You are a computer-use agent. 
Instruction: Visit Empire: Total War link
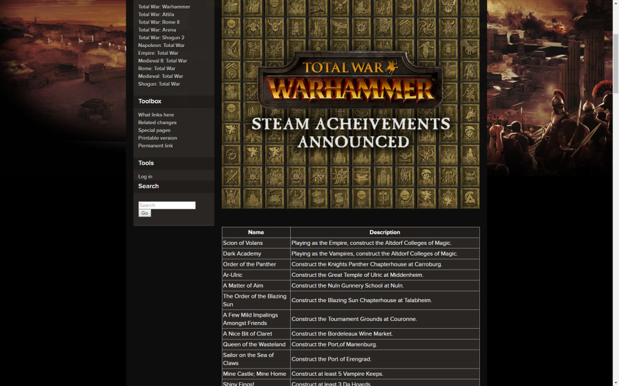(x=158, y=53)
